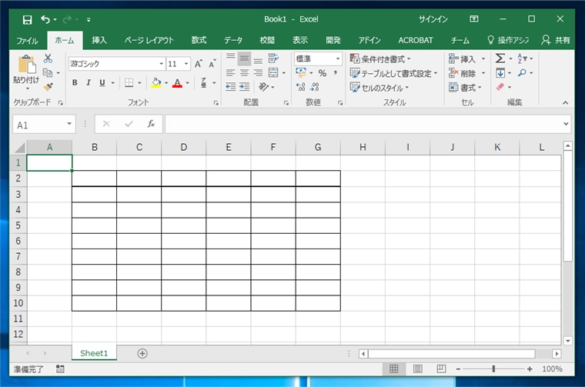Click the Increase Decimal icon

301,87
